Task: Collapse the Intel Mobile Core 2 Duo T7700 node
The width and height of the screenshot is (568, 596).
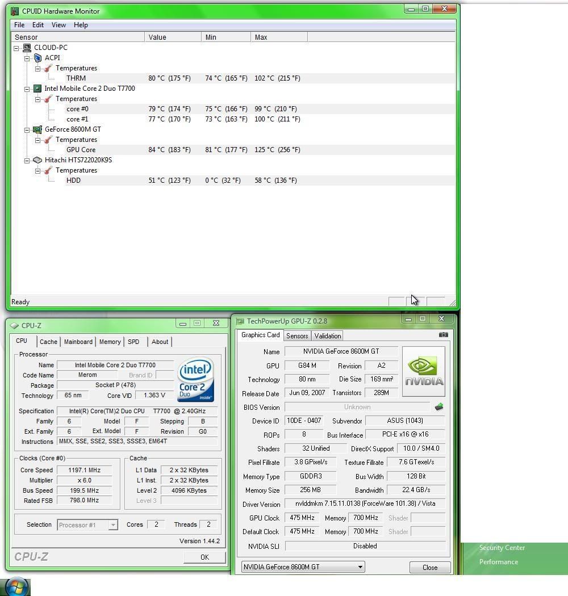Action: [27, 89]
